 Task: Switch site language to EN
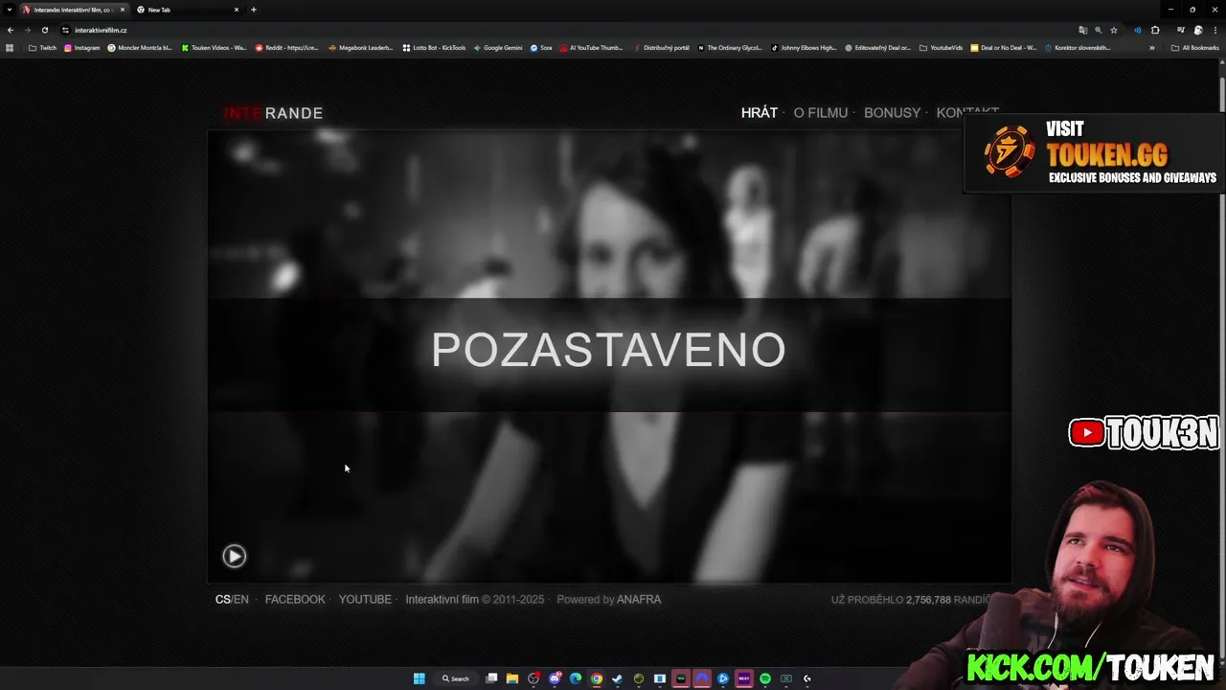coord(241,600)
